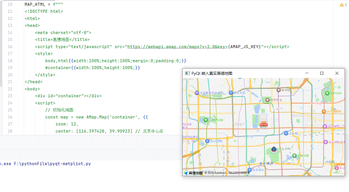This screenshot has width=349, height=192.
Task: Click the orange marker on the map's east side
Action: pos(324,112)
